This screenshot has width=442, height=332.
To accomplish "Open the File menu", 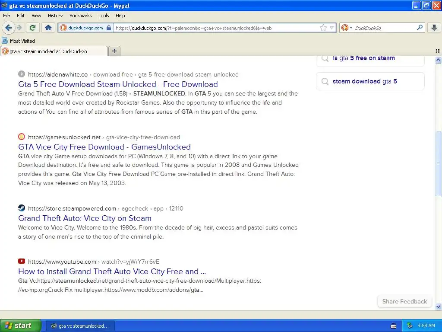I will (6, 16).
